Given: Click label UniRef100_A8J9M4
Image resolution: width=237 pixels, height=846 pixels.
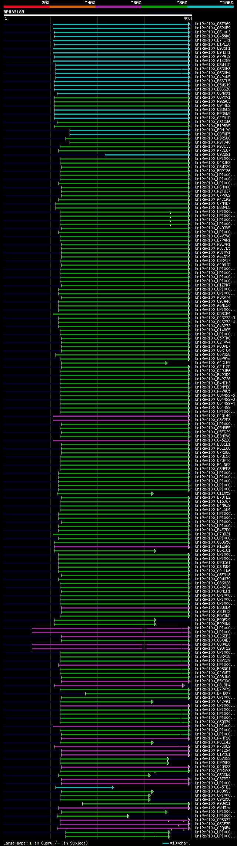Looking at the screenshot, I should tap(213, 685).
